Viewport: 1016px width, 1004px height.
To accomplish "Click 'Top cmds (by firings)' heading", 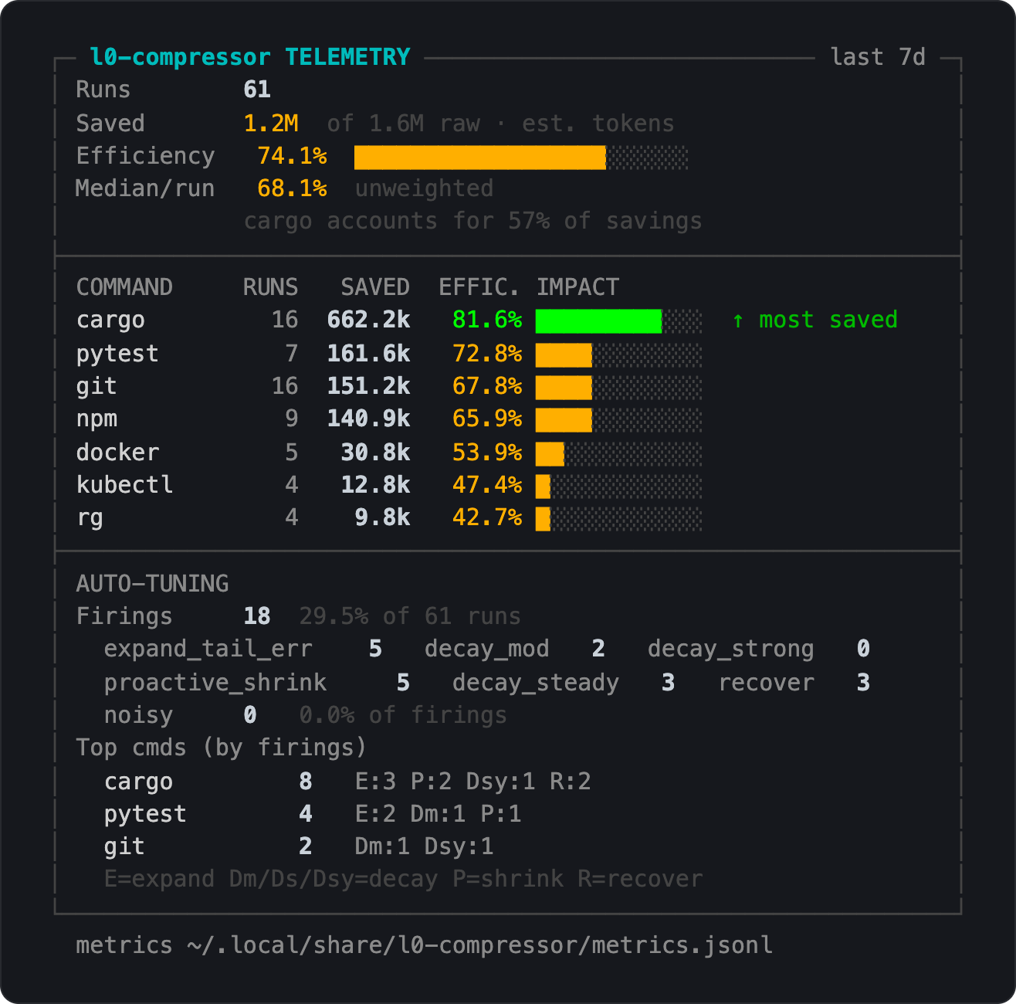I will [x=222, y=748].
